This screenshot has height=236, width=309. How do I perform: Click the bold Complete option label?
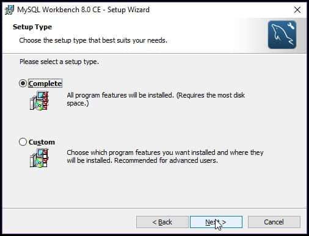coord(45,84)
